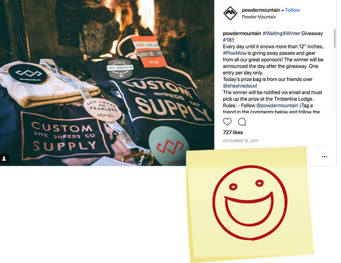Screen dimensions: 341x263
Task: Open the #18 hashtag link
Action: tap(227, 40)
